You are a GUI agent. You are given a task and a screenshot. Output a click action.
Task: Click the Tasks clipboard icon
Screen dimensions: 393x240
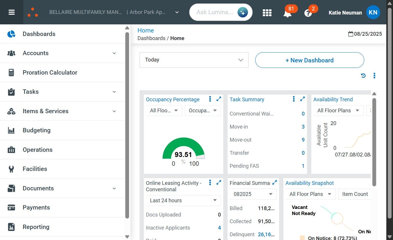(11, 92)
